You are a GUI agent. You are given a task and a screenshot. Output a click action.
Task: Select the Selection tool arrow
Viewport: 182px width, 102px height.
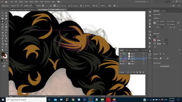point(3,13)
